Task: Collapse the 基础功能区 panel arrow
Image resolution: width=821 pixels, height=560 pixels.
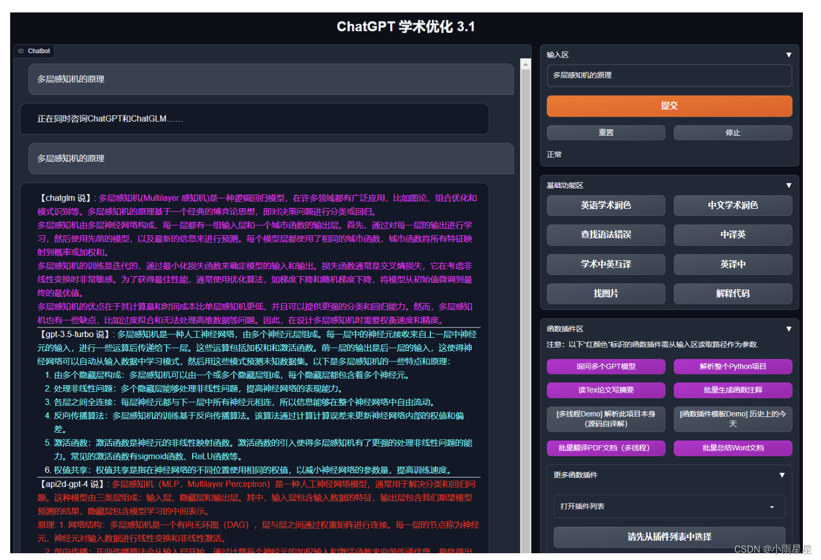Action: point(788,186)
